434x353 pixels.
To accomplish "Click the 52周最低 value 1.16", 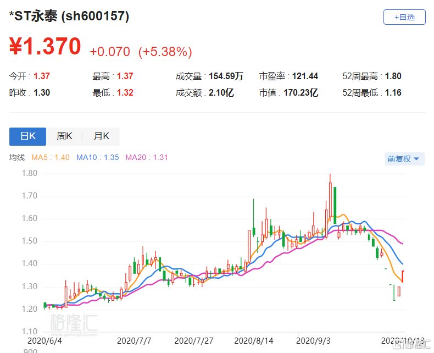I will tap(393, 92).
